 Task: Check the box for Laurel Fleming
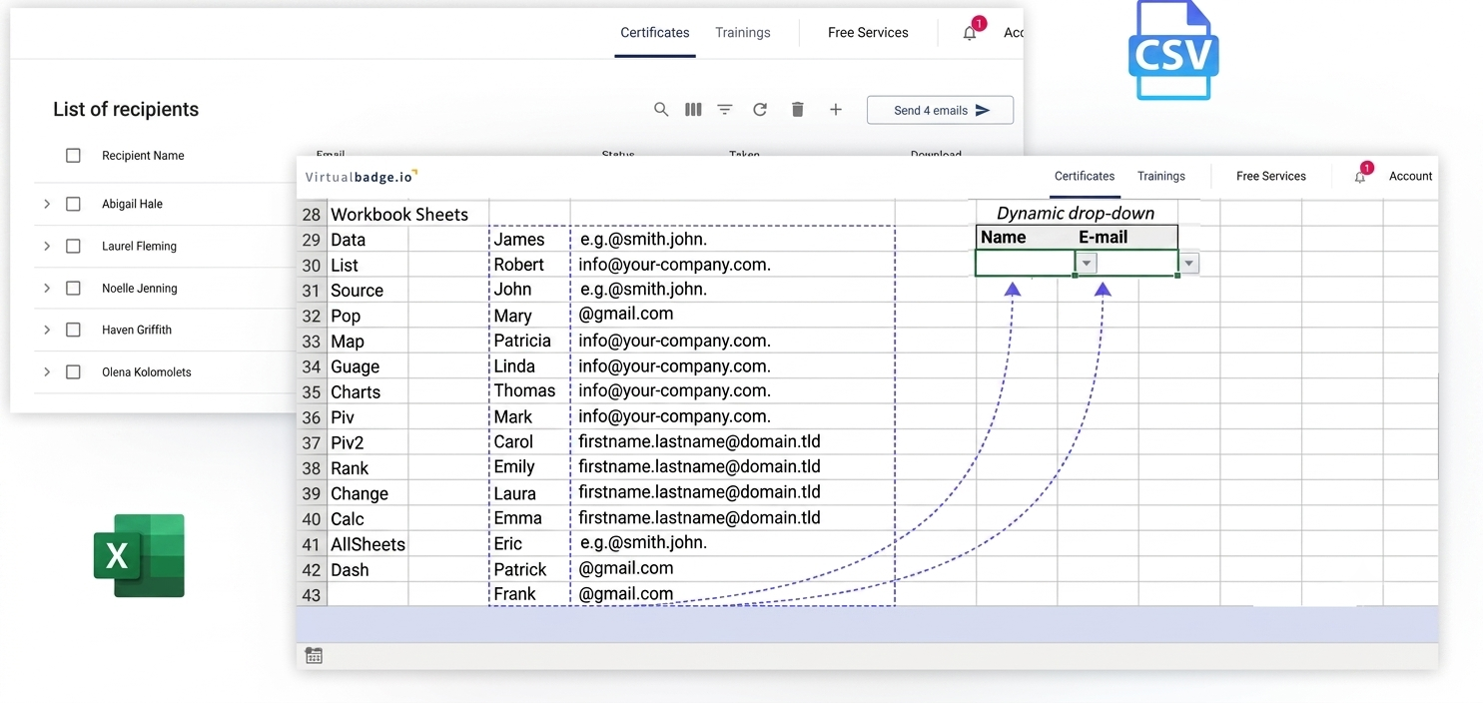coord(73,246)
